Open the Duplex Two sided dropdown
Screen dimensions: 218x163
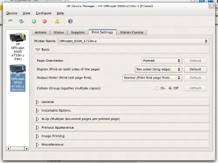pos(158,69)
